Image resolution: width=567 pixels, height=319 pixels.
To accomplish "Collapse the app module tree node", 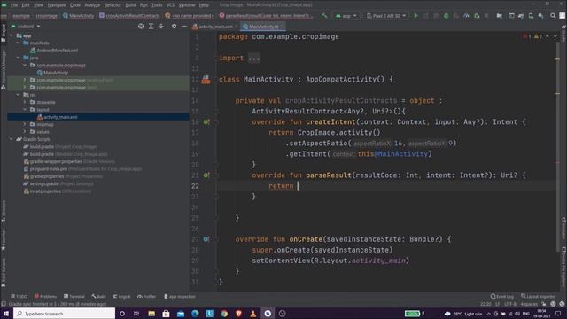I will coord(12,35).
